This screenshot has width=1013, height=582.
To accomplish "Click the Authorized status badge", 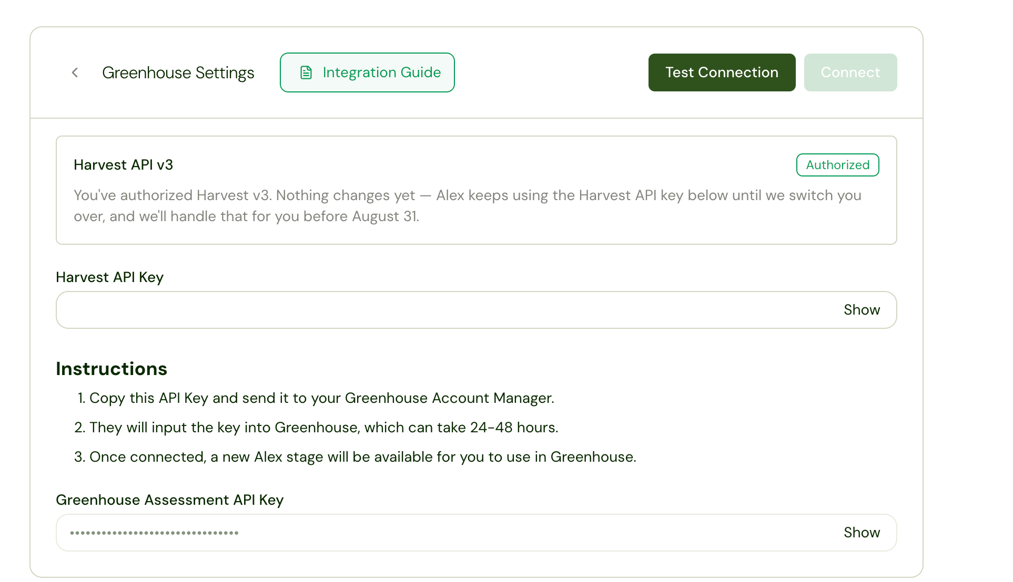I will pos(837,165).
